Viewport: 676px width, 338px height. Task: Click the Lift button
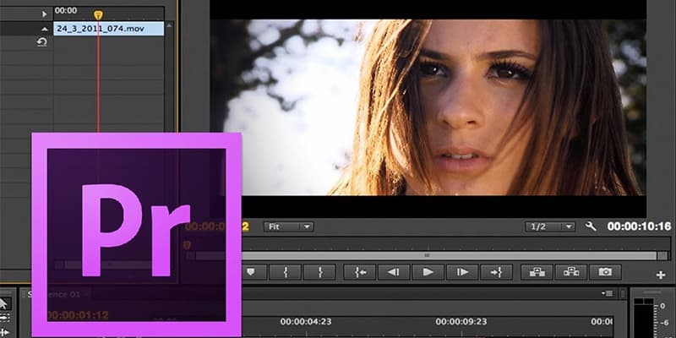click(537, 272)
